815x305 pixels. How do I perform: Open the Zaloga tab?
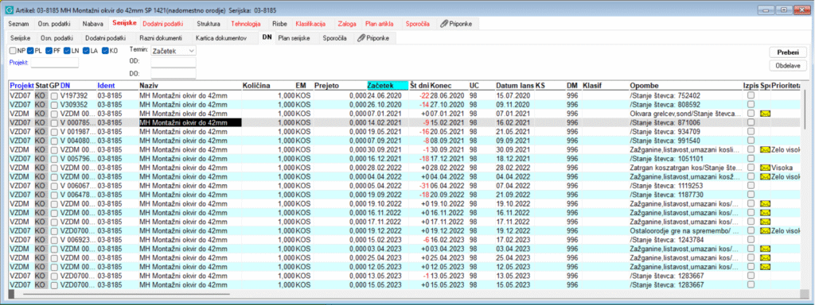(x=347, y=24)
